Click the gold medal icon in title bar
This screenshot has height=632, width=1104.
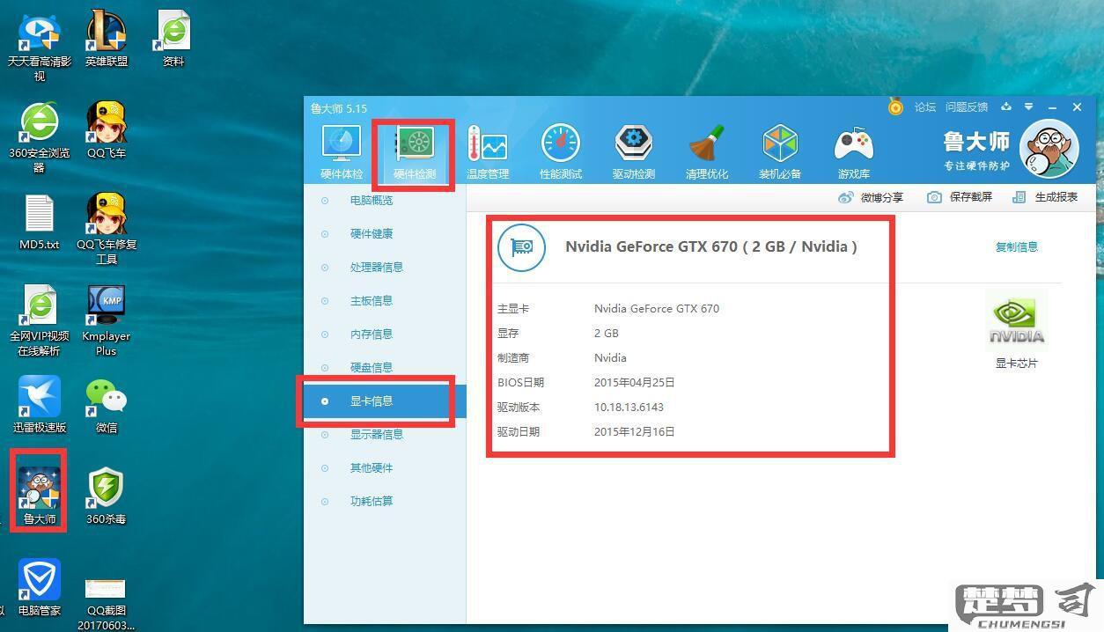[x=895, y=107]
